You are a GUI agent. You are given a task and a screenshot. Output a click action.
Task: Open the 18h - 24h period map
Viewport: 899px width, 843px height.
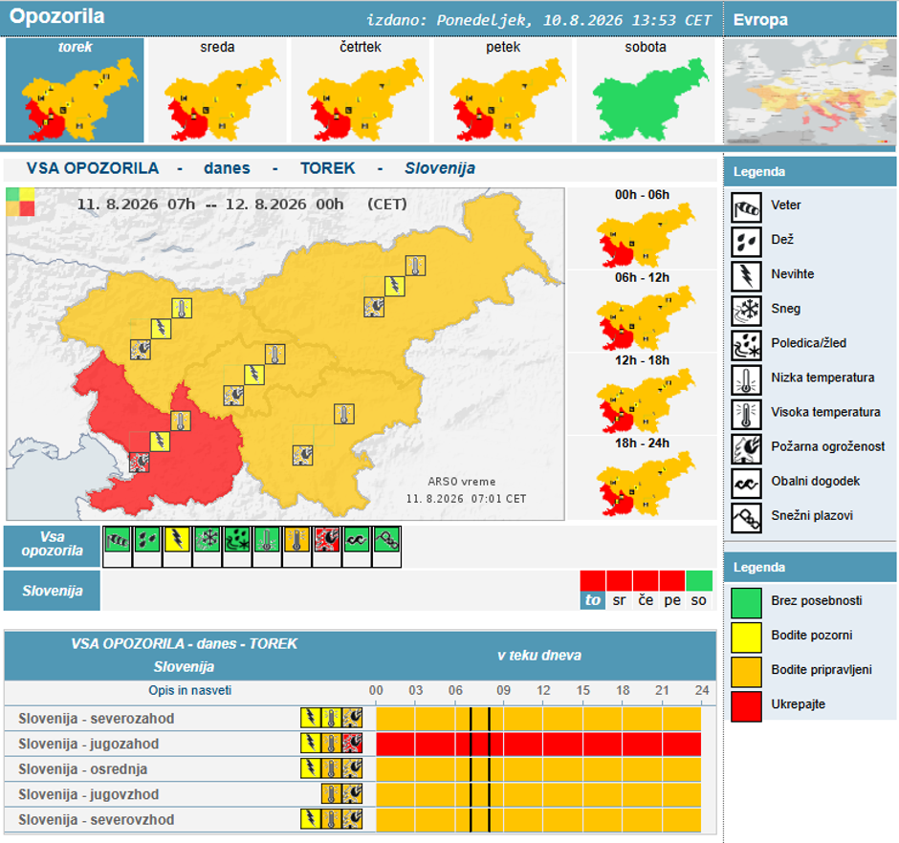tap(642, 477)
